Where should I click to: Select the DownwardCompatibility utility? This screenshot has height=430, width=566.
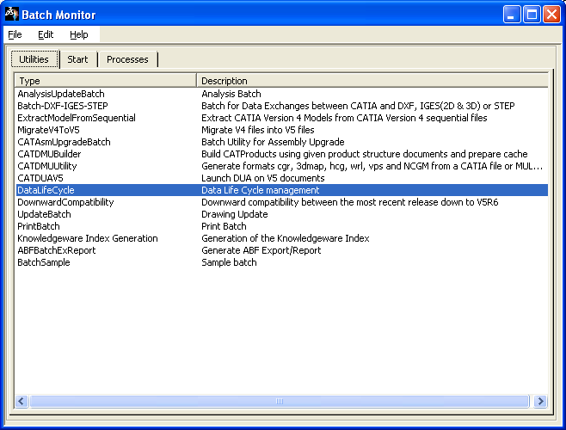65,202
